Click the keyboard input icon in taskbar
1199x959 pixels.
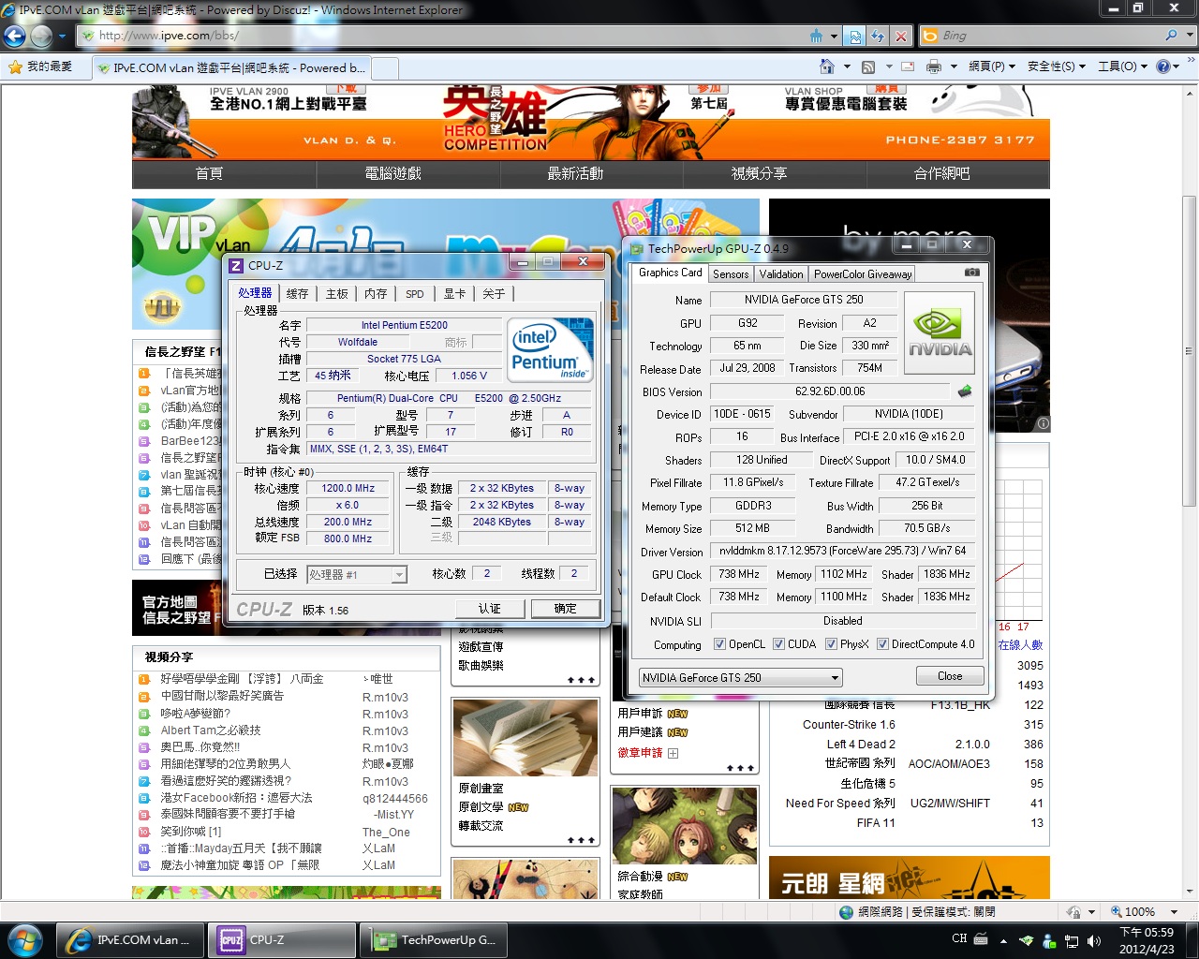pos(981,938)
